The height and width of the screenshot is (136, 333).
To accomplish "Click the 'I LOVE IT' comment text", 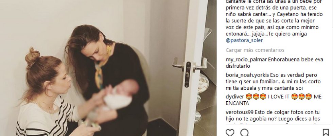I will pyautogui.click(x=279, y=97).
